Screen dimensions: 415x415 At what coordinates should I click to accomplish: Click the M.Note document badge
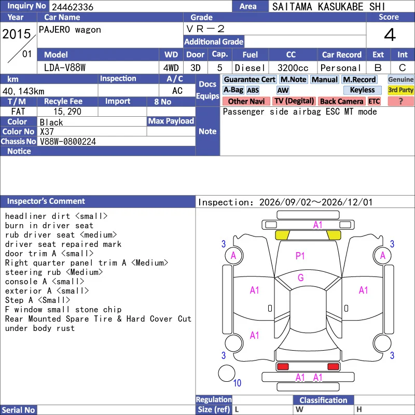tap(293, 79)
